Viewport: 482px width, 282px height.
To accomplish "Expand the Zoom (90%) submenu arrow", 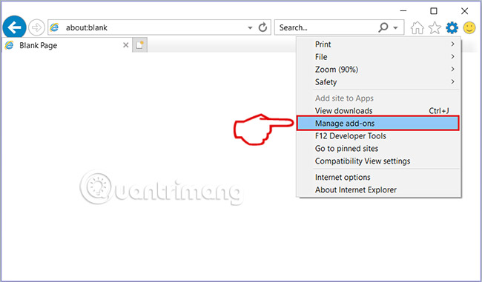I will (452, 70).
